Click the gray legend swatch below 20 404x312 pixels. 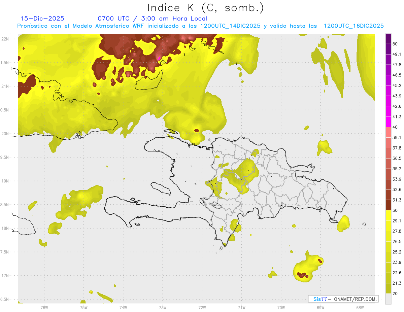pyautogui.click(x=388, y=299)
